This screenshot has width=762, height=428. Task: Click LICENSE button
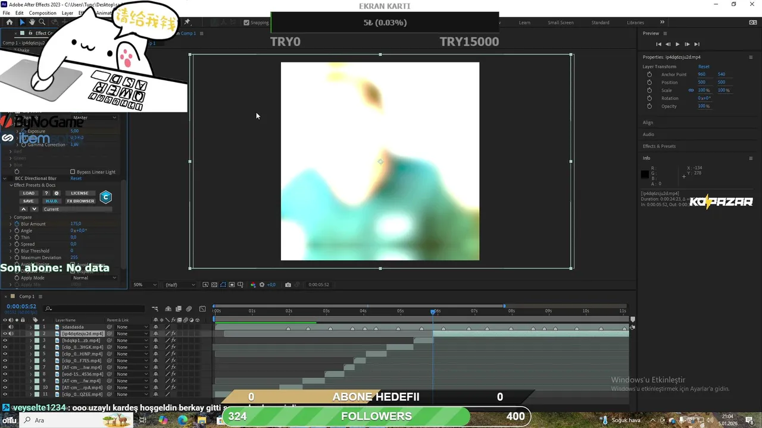coord(80,193)
